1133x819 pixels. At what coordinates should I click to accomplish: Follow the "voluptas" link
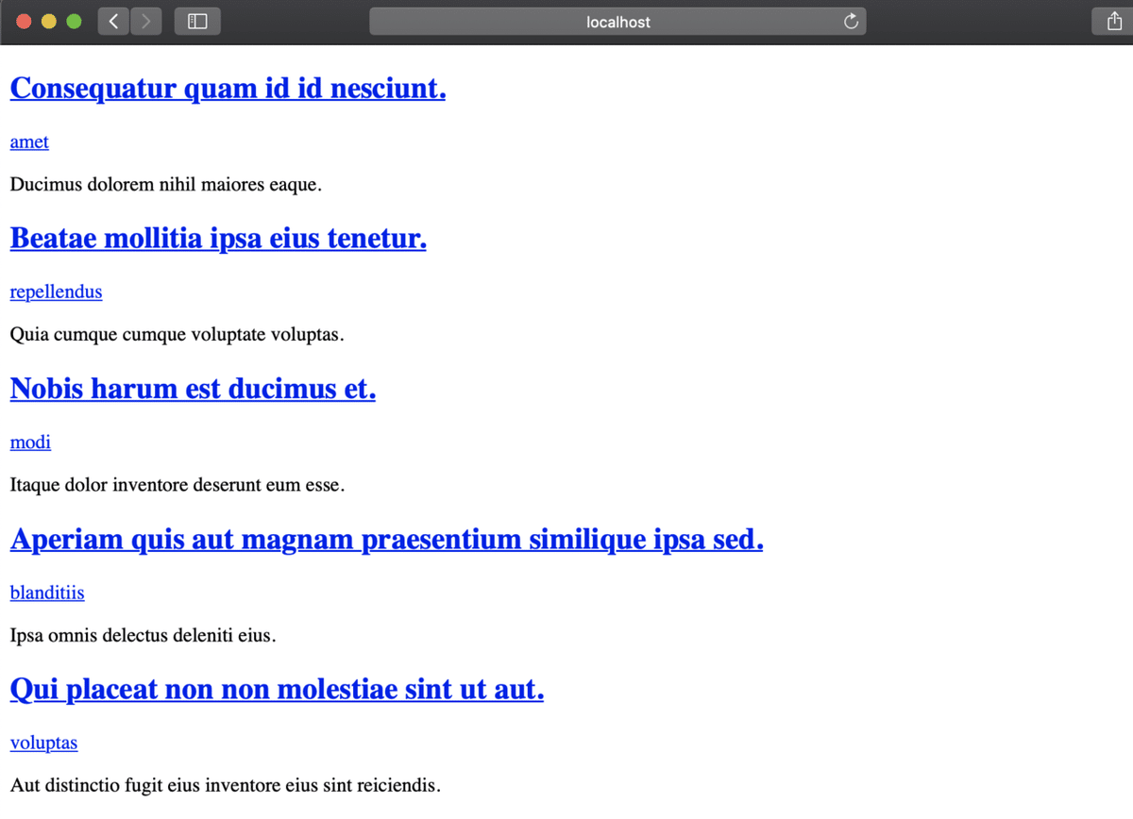coord(43,743)
